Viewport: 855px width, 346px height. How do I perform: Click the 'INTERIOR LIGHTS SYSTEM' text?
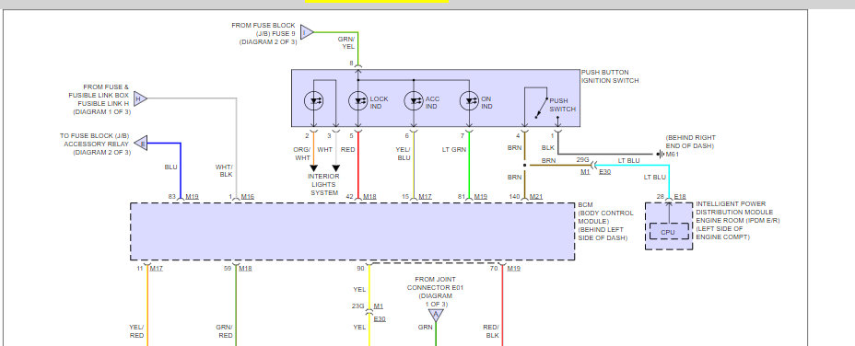pos(324,184)
